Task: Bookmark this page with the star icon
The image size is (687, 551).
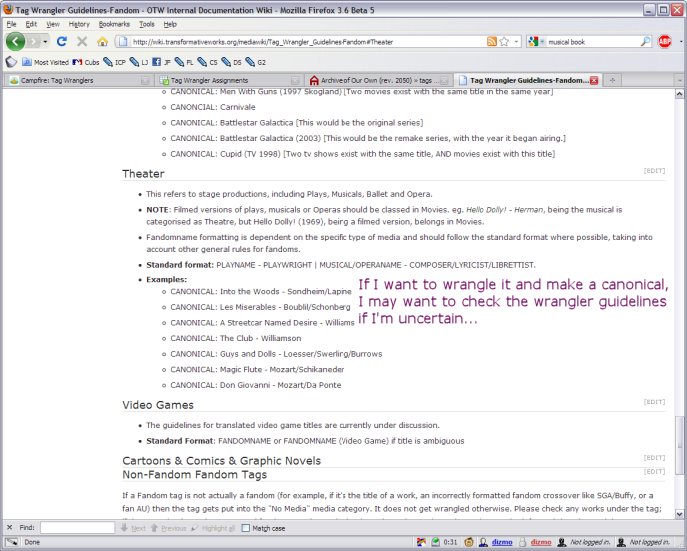Action: [504, 42]
